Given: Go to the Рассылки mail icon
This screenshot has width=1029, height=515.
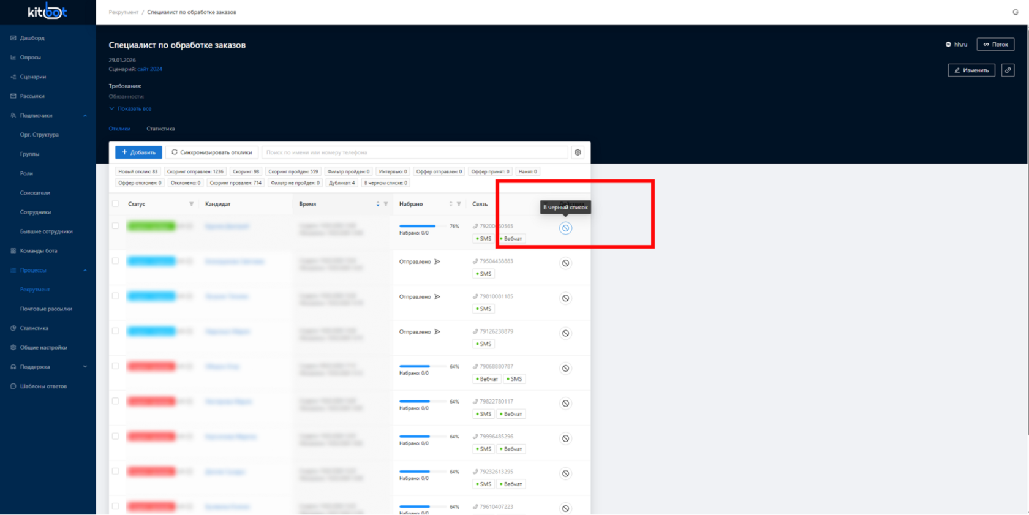Looking at the screenshot, I should 13,96.
